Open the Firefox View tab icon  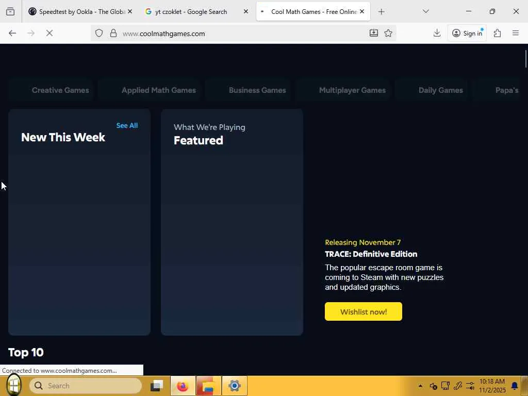[10, 11]
